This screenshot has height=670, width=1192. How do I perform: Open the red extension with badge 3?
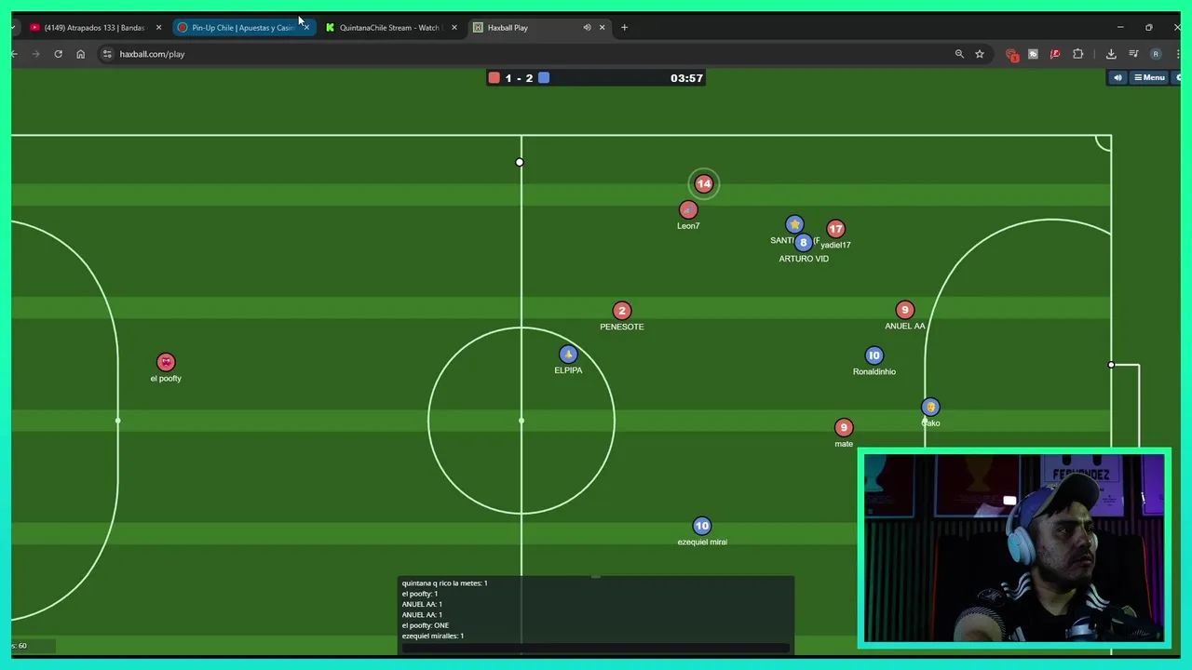[1012, 55]
